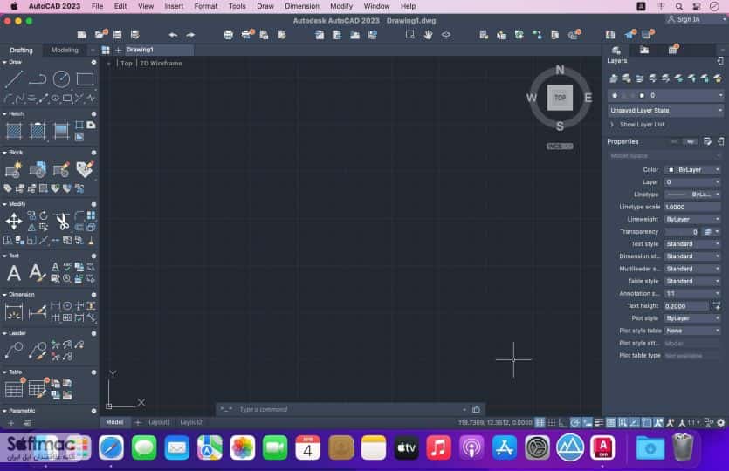Click the layer 0 color swatch
Viewport: 729px width, 471px height.
pos(642,95)
